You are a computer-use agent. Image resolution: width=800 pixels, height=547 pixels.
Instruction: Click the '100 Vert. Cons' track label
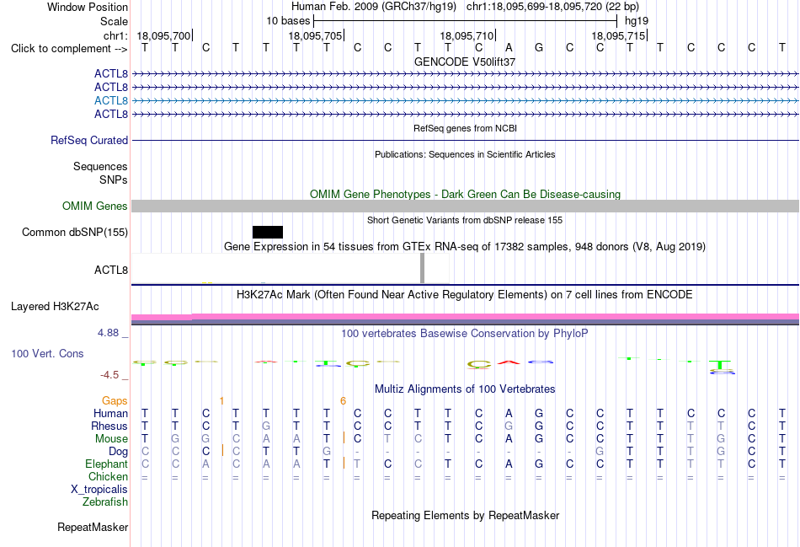47,353
